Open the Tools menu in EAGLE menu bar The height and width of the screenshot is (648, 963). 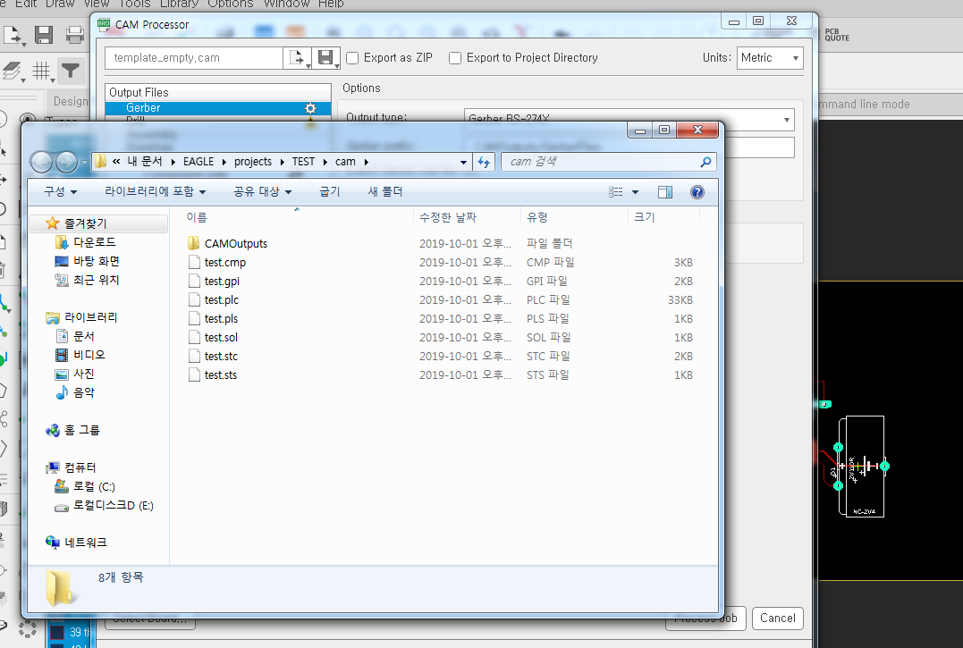click(x=134, y=4)
